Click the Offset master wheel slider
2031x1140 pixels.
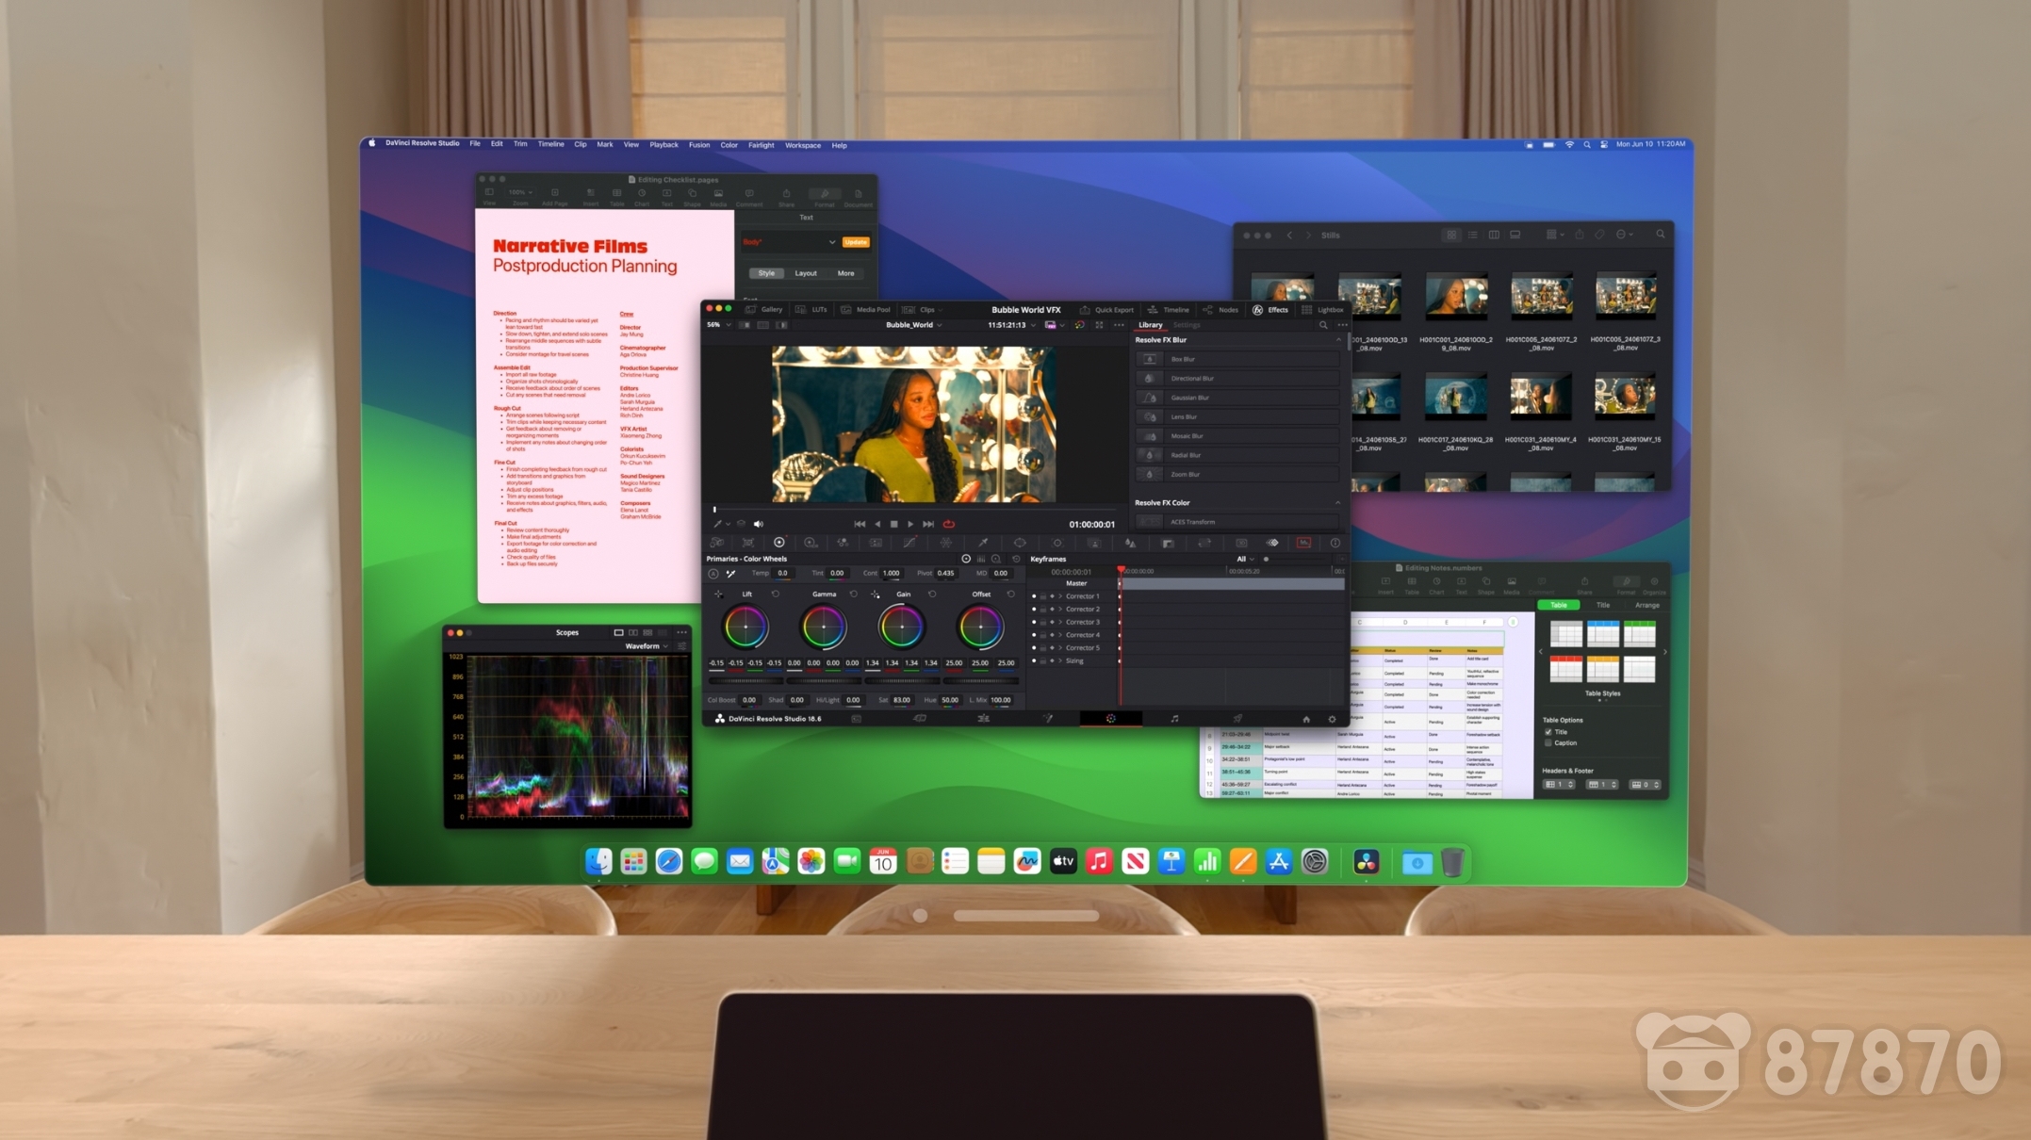pos(980,680)
